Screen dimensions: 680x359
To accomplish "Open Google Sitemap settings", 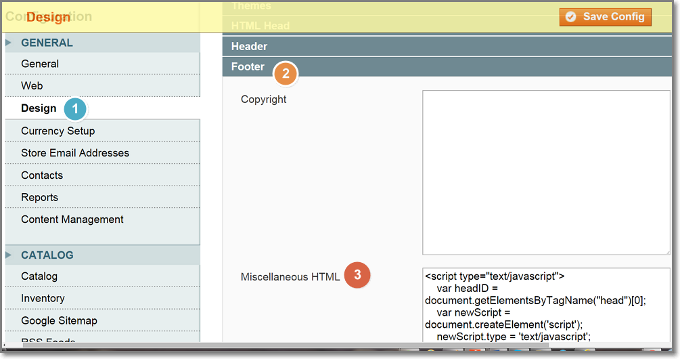I will (59, 321).
